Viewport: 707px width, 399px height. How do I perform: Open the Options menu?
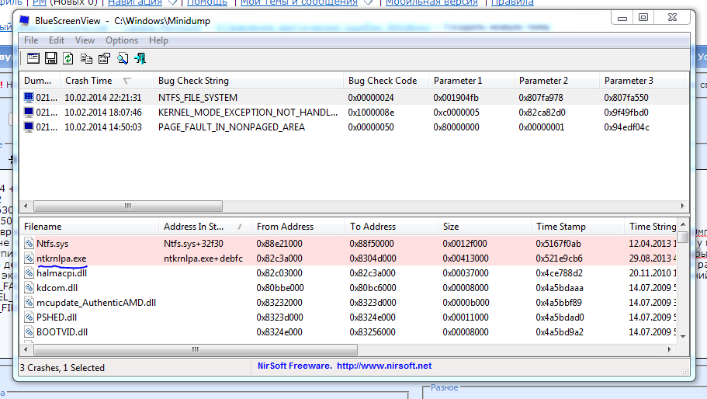pyautogui.click(x=122, y=40)
